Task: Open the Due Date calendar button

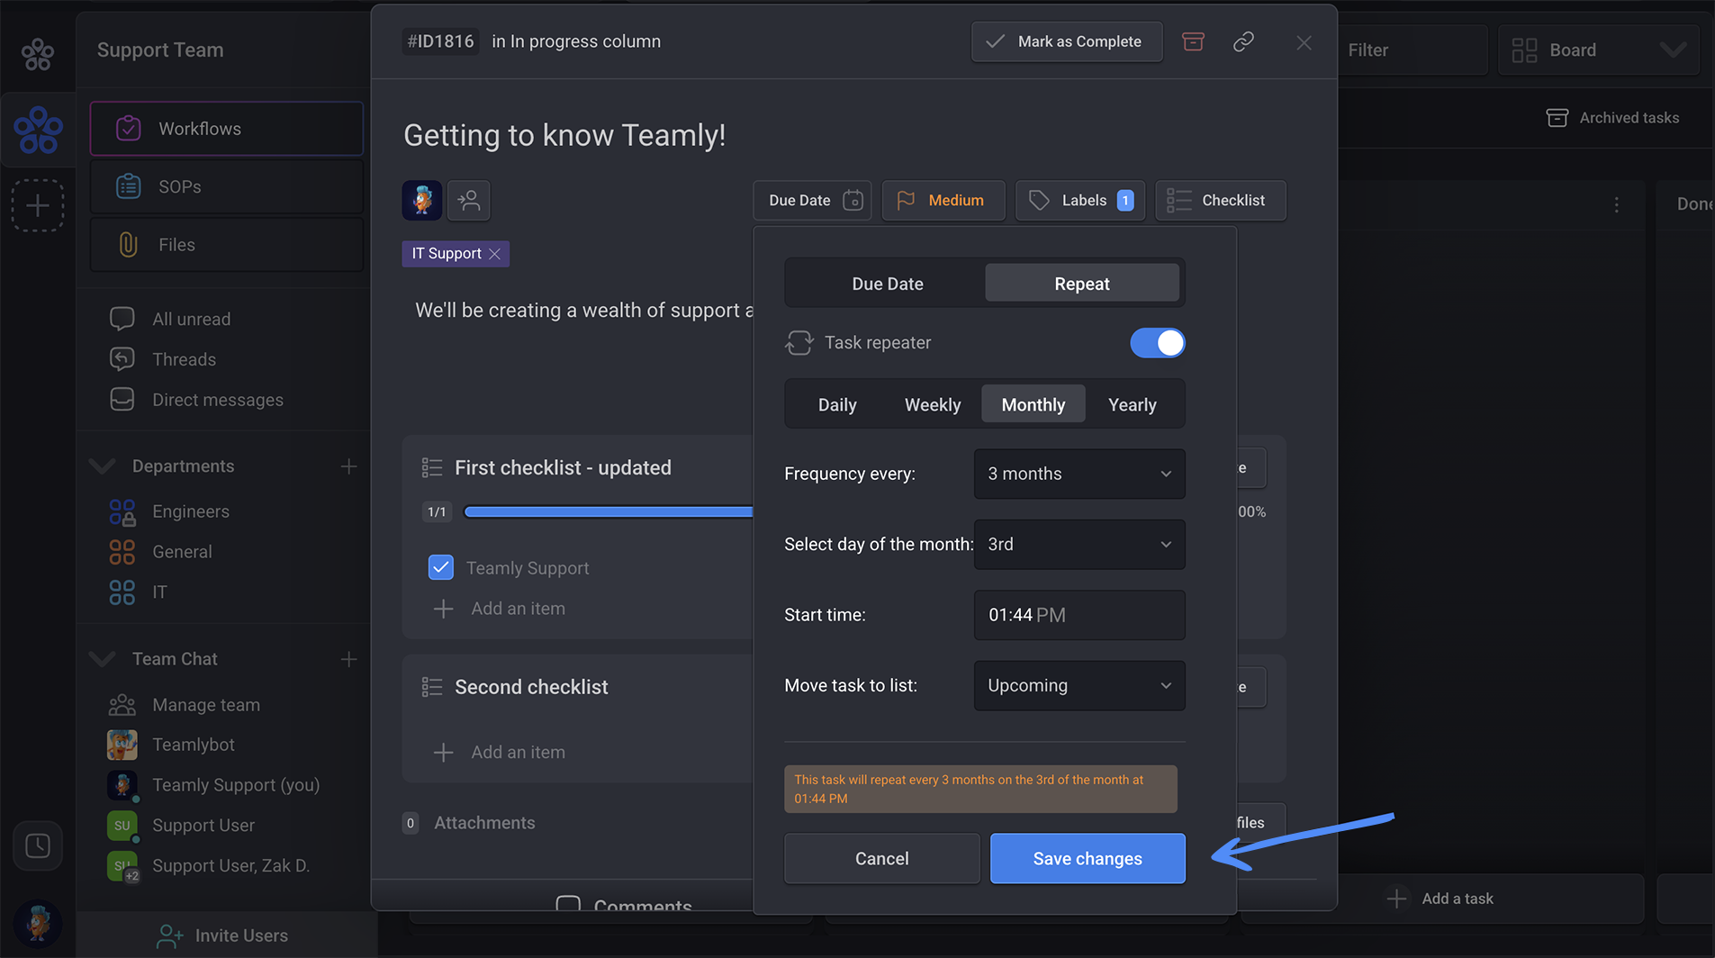Action: coord(812,200)
